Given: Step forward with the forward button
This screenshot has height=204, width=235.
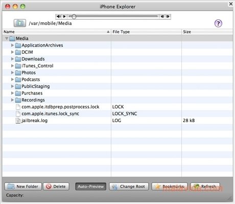Looking at the screenshot, I should [x=168, y=16].
